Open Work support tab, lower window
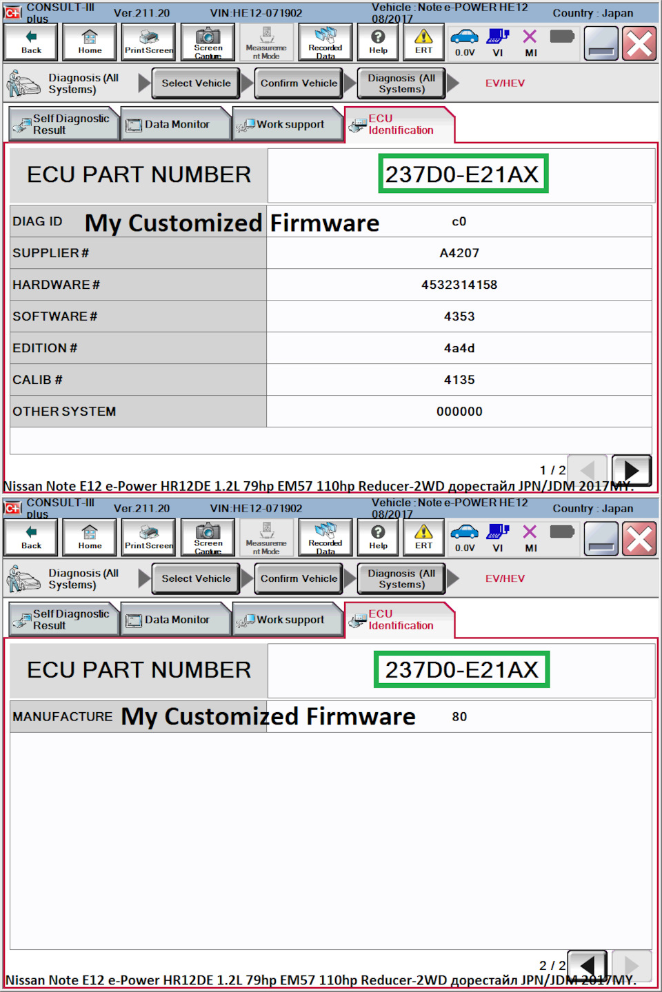 pyautogui.click(x=288, y=620)
